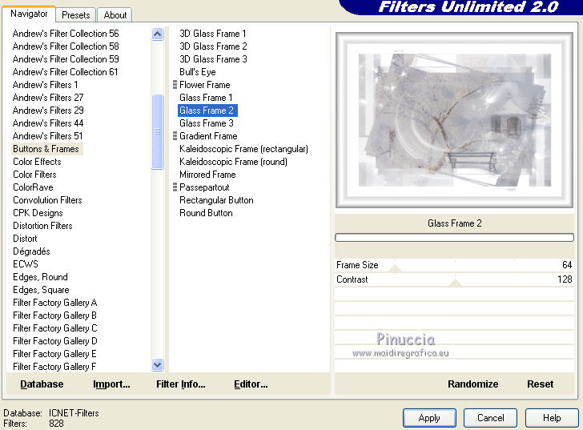Choose the Glass Frame 3 filter
Viewport: 583px width, 430px height.
click(207, 123)
